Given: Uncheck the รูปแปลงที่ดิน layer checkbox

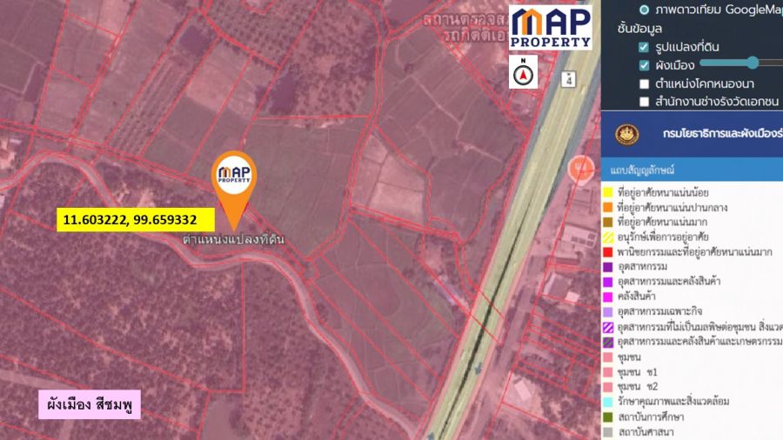Looking at the screenshot, I should click(x=645, y=47).
